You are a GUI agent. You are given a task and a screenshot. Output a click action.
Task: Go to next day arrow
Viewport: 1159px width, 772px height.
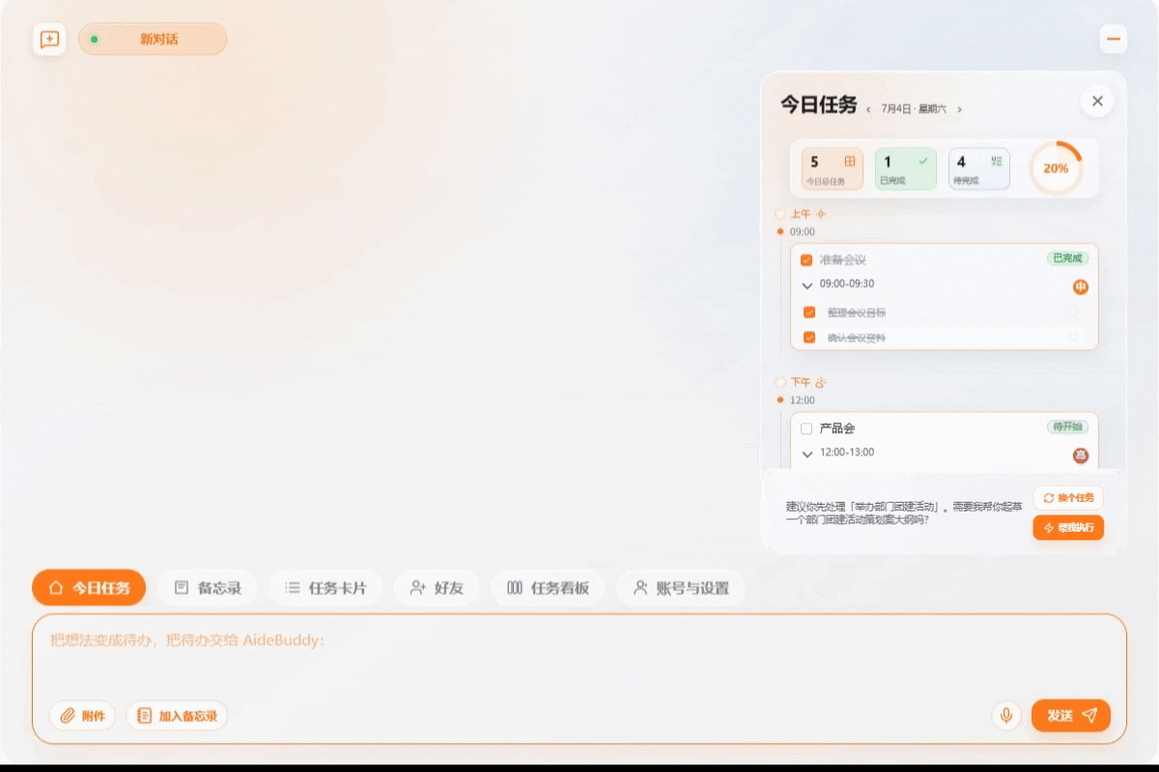959,110
